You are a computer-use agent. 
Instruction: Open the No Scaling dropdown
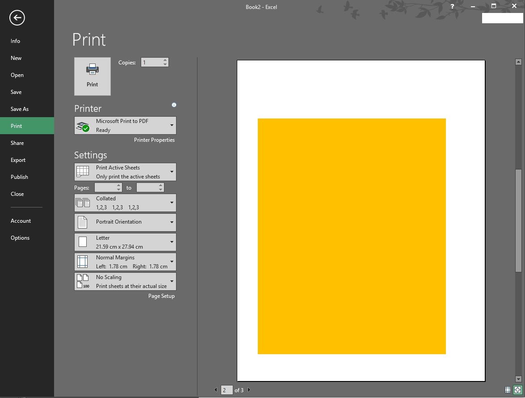point(125,281)
